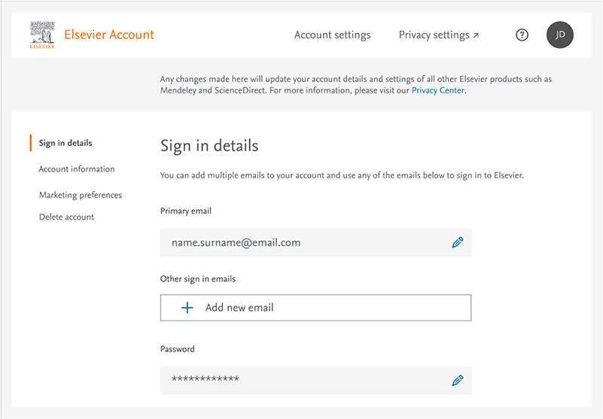The height and width of the screenshot is (419, 603).
Task: Click the Elsevier Account title text
Action: pyautogui.click(x=109, y=35)
